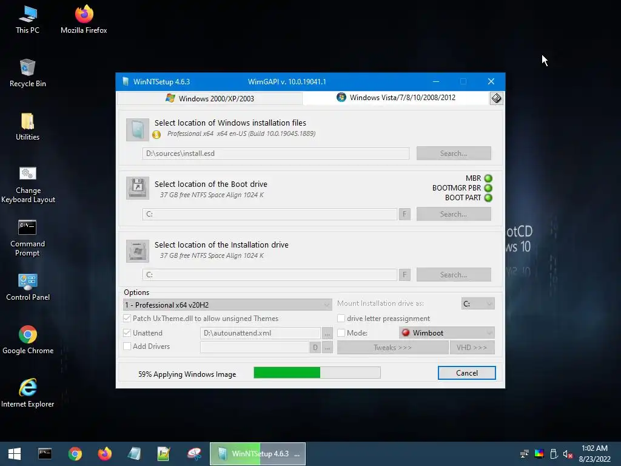Open the Tweaks >>> options

point(392,348)
